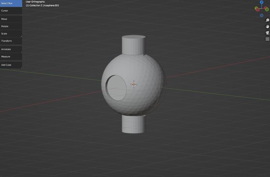Select the Annotate tool
This screenshot has height=177, width=270.
pyautogui.click(x=11, y=49)
